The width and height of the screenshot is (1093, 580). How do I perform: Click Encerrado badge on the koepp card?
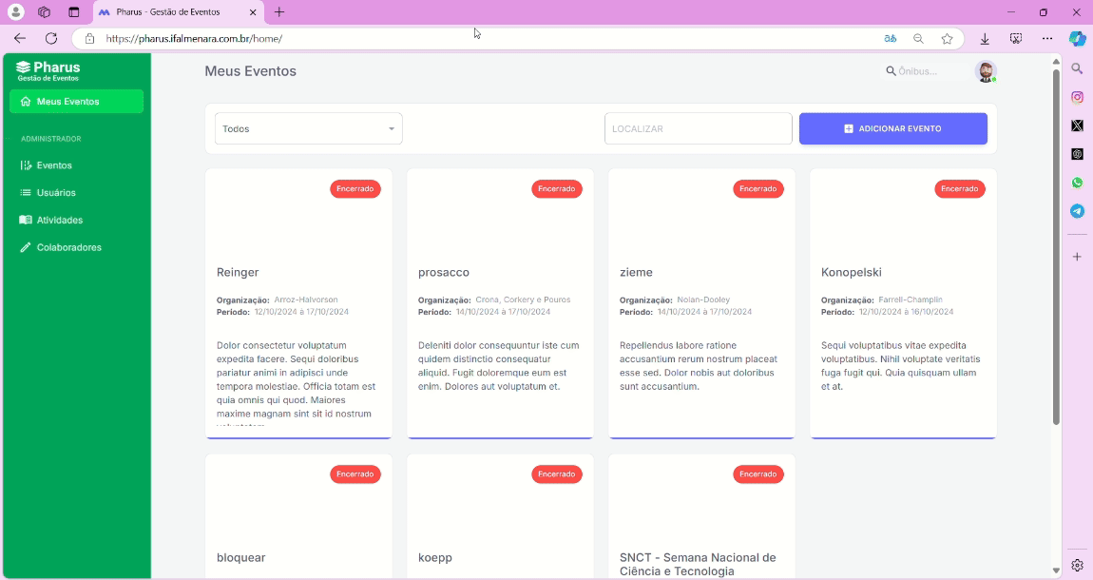(x=556, y=474)
